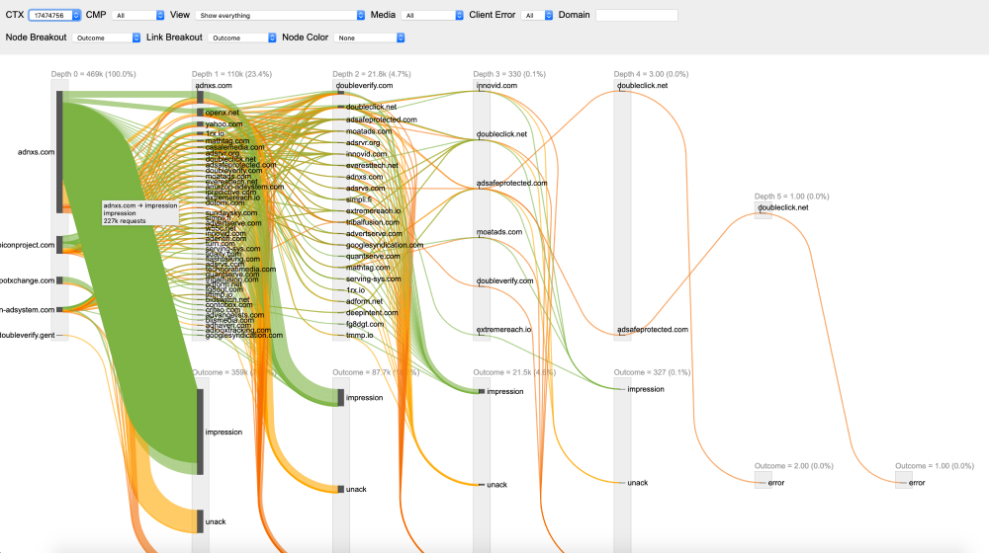Select the adsafeprotected.com node in Depth 4

click(620, 330)
